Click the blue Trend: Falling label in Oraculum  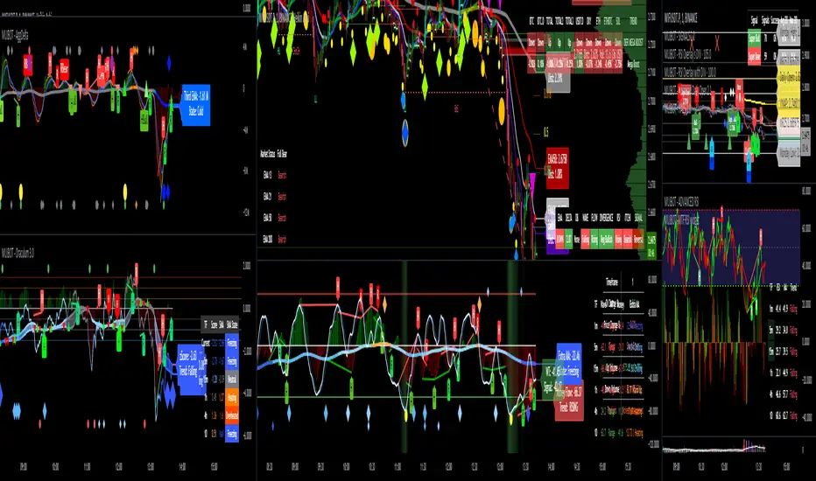point(191,368)
